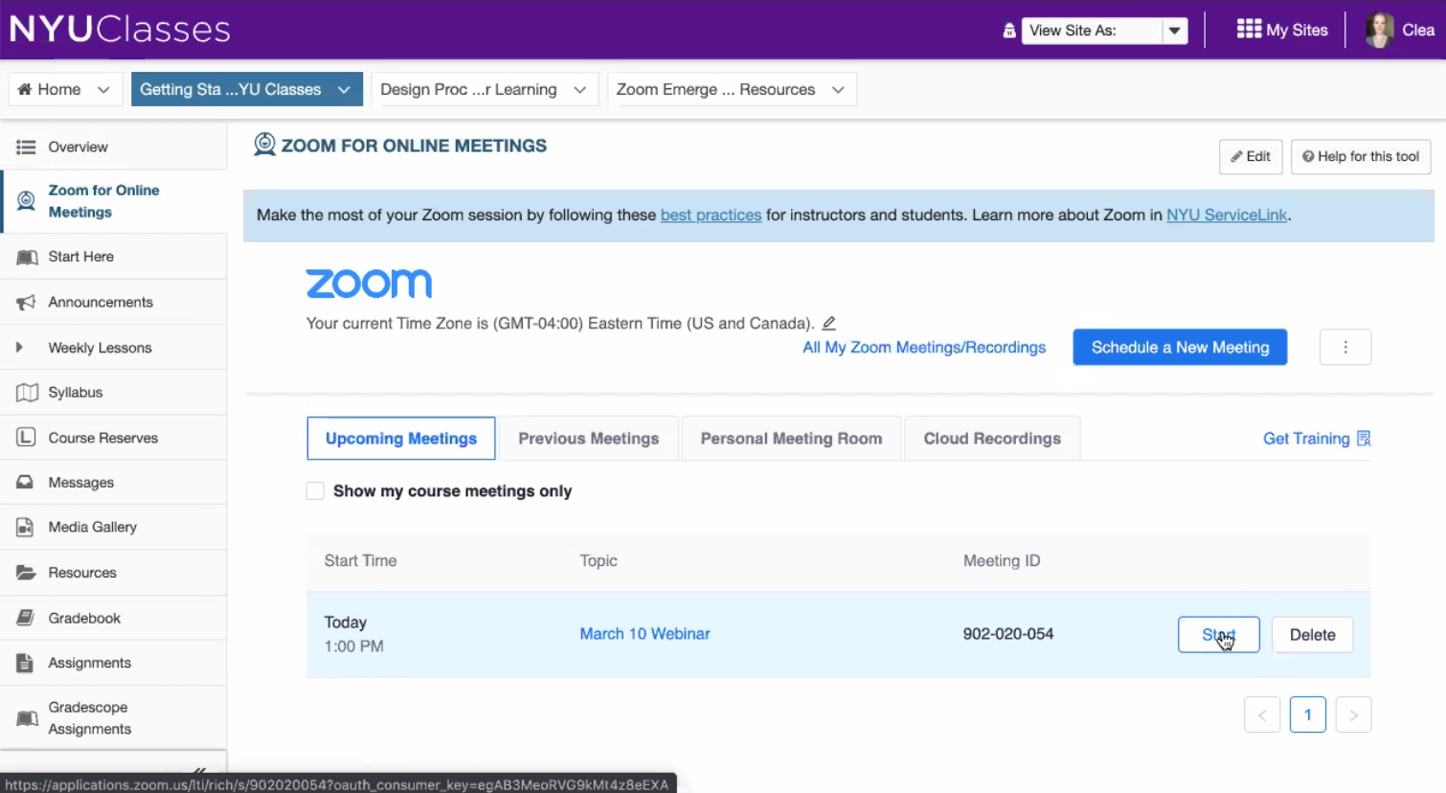
Task: Delete the March 10 Webinar meeting
Action: [1312, 635]
